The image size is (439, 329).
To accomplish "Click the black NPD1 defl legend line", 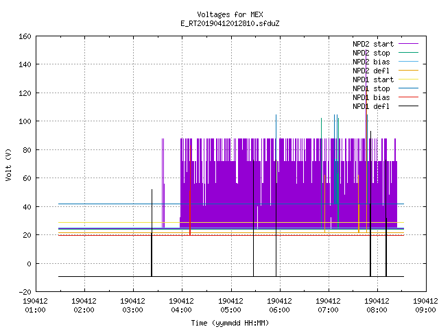I will tap(408, 106).
